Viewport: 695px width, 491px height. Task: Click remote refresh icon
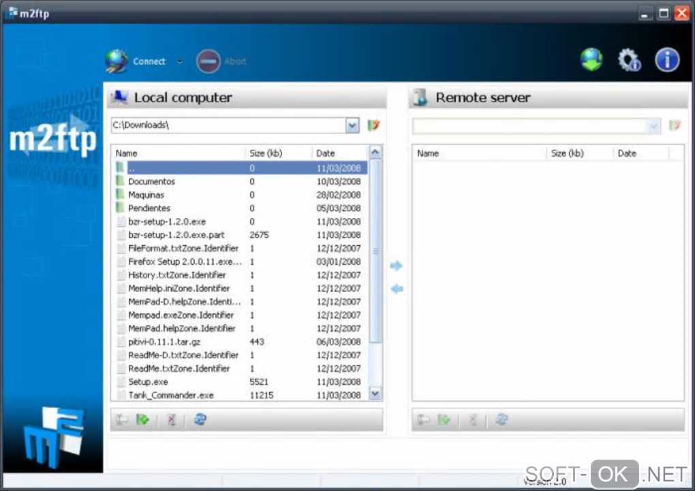(x=501, y=419)
